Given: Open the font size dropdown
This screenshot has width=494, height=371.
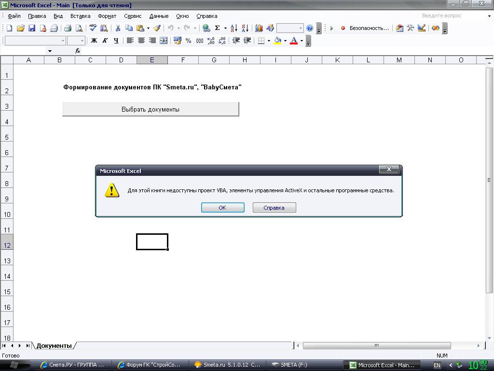Looking at the screenshot, I should 82,41.
